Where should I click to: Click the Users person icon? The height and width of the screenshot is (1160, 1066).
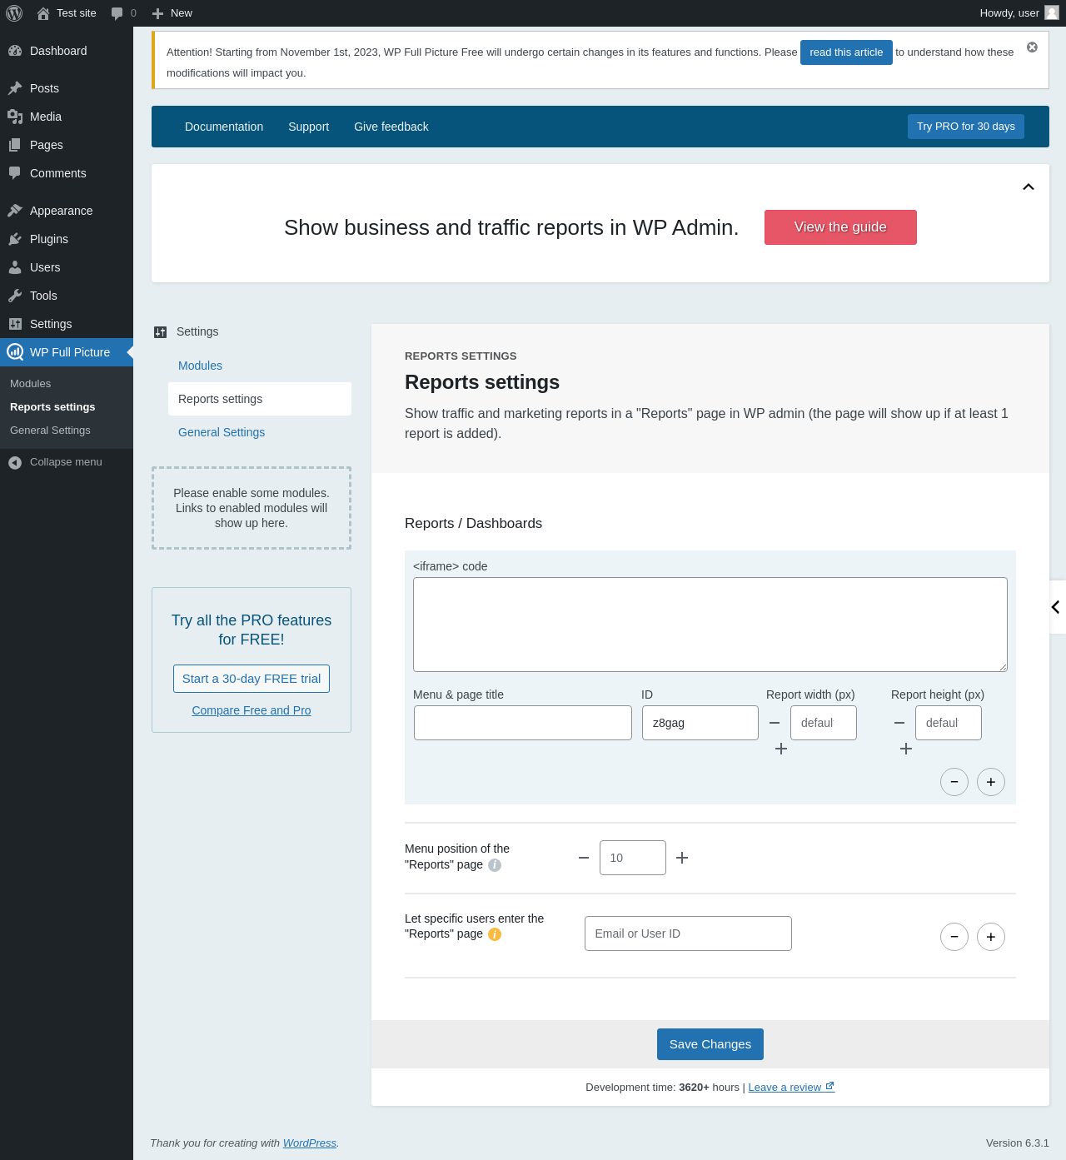click(x=15, y=267)
